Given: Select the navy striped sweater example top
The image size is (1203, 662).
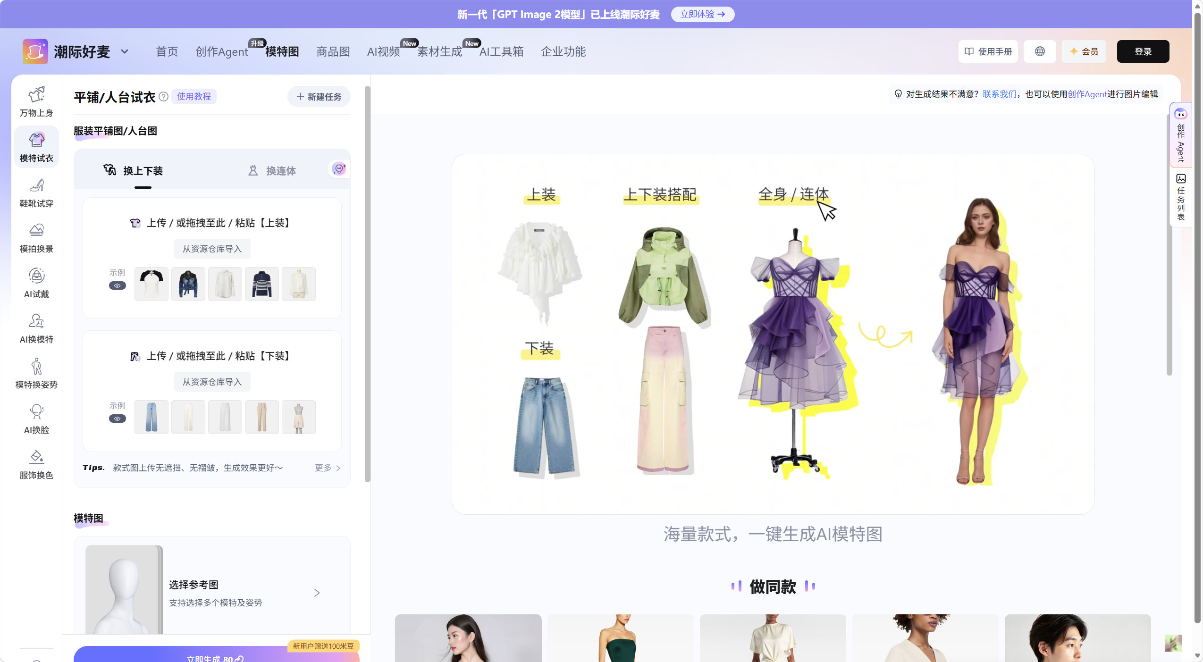Looking at the screenshot, I should tap(262, 284).
